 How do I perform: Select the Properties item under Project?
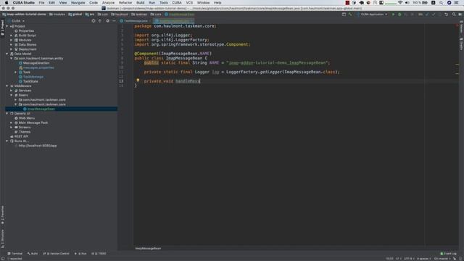[x=26, y=30]
